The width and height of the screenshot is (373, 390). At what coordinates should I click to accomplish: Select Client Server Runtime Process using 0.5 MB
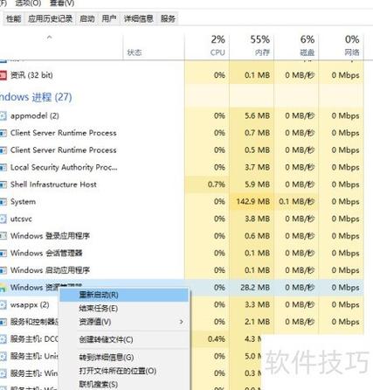[182, 150]
